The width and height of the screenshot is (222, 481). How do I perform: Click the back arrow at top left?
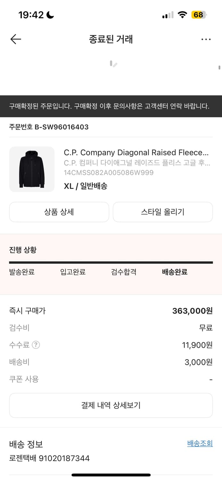(15, 39)
